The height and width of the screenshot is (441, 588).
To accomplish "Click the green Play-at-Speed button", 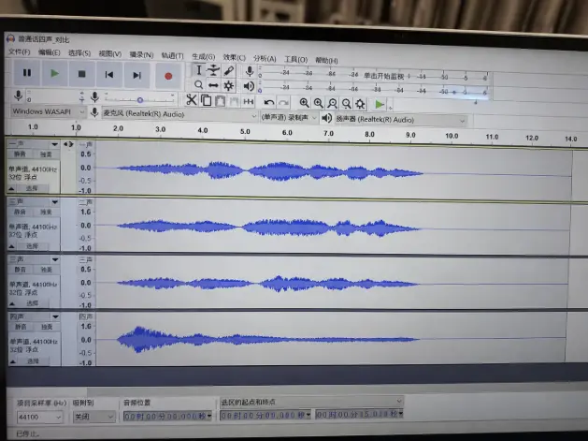I will point(380,105).
